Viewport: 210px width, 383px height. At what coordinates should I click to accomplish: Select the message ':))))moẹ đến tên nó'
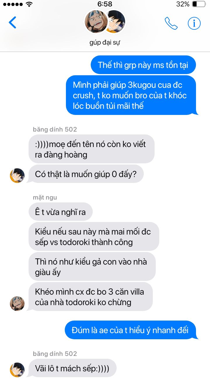91,149
